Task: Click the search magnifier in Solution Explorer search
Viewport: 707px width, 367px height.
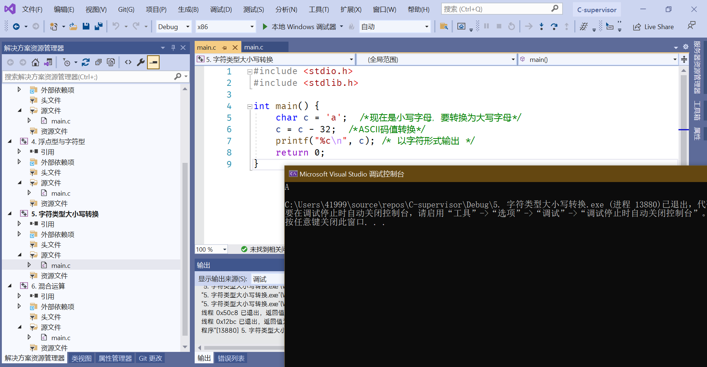Action: coord(178,77)
